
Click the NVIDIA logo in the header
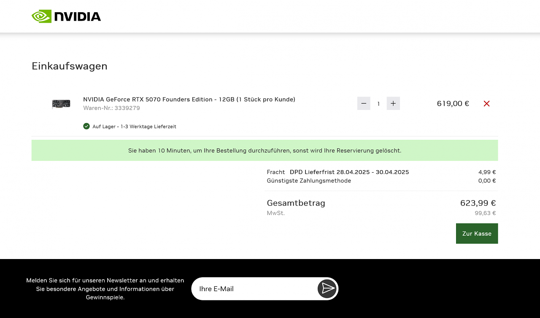click(66, 16)
